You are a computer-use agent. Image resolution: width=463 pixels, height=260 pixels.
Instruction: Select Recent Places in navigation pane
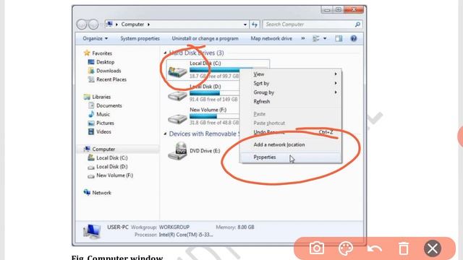coord(111,79)
